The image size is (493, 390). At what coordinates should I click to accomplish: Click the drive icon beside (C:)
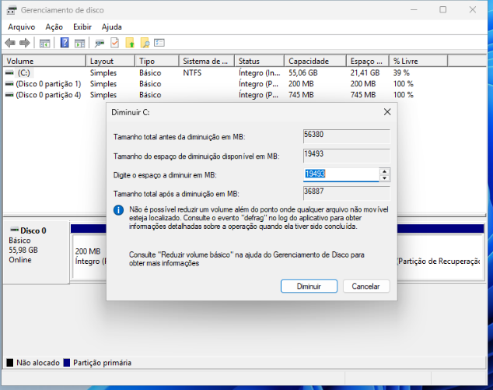(9, 73)
